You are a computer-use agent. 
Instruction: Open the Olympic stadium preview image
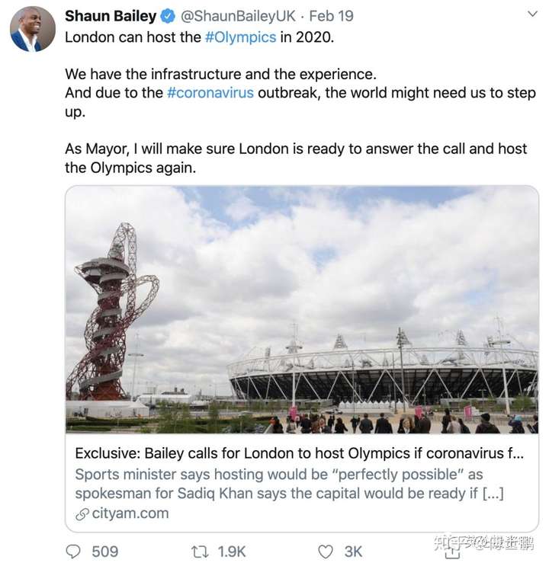(x=301, y=310)
